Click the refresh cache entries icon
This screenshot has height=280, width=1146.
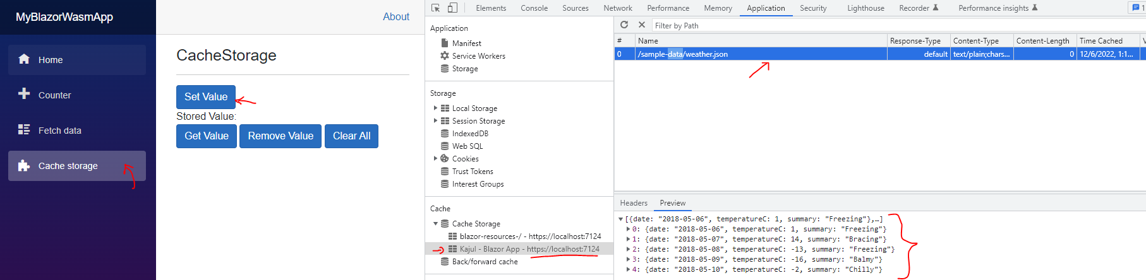(x=624, y=25)
